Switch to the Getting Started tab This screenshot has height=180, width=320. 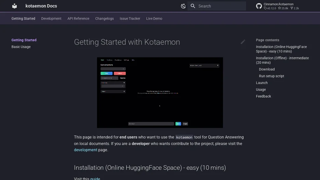[23, 18]
